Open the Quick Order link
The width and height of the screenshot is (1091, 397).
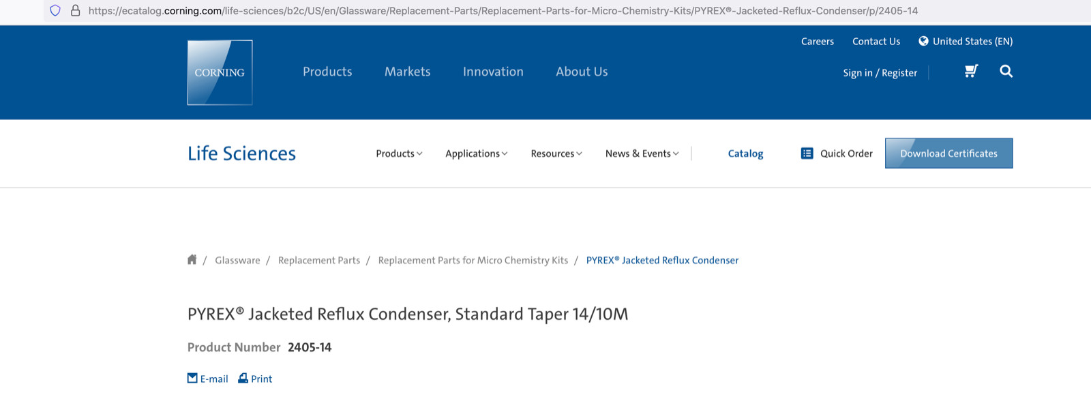(846, 153)
